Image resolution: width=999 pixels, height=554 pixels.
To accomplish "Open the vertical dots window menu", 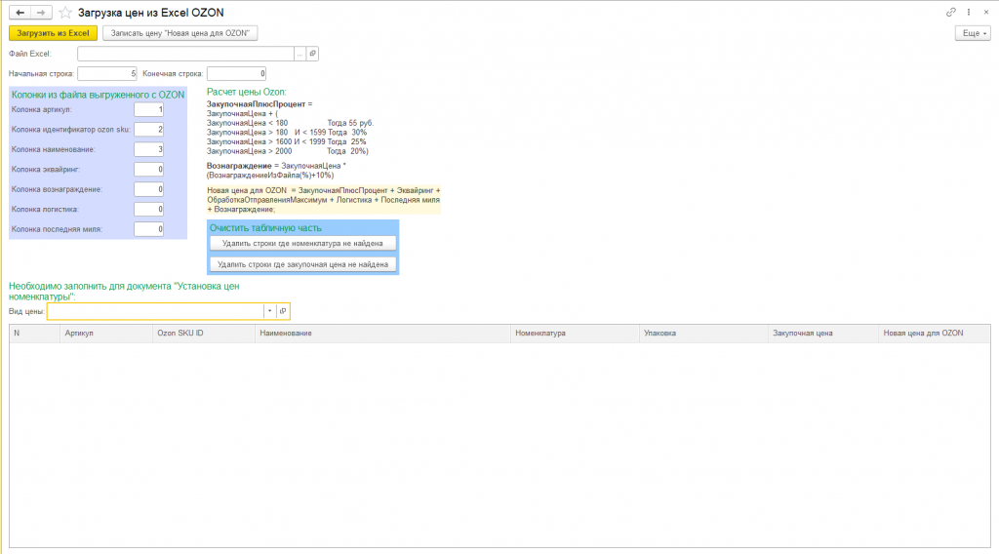I will (969, 12).
